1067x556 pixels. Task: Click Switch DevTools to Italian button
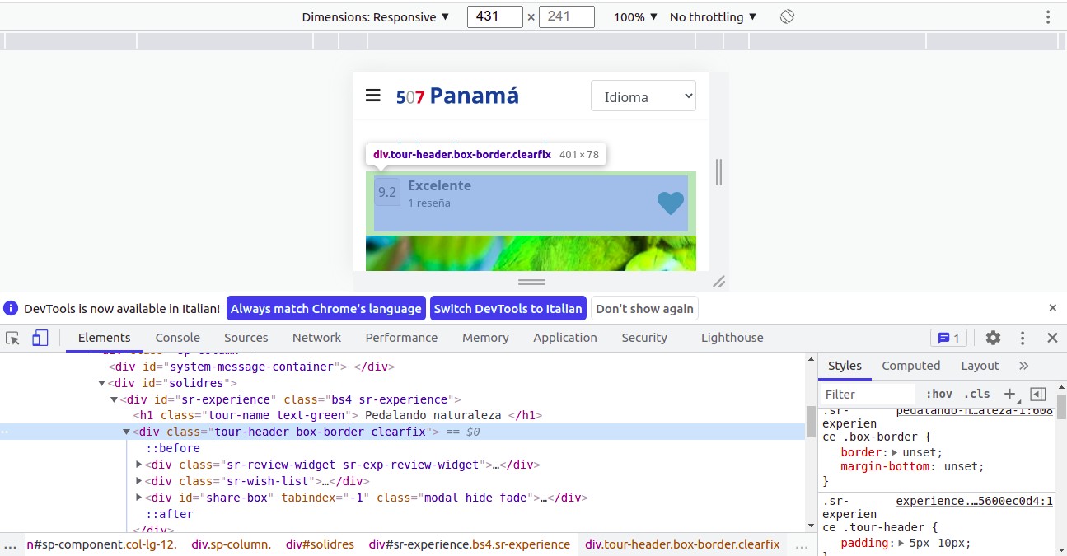(508, 308)
